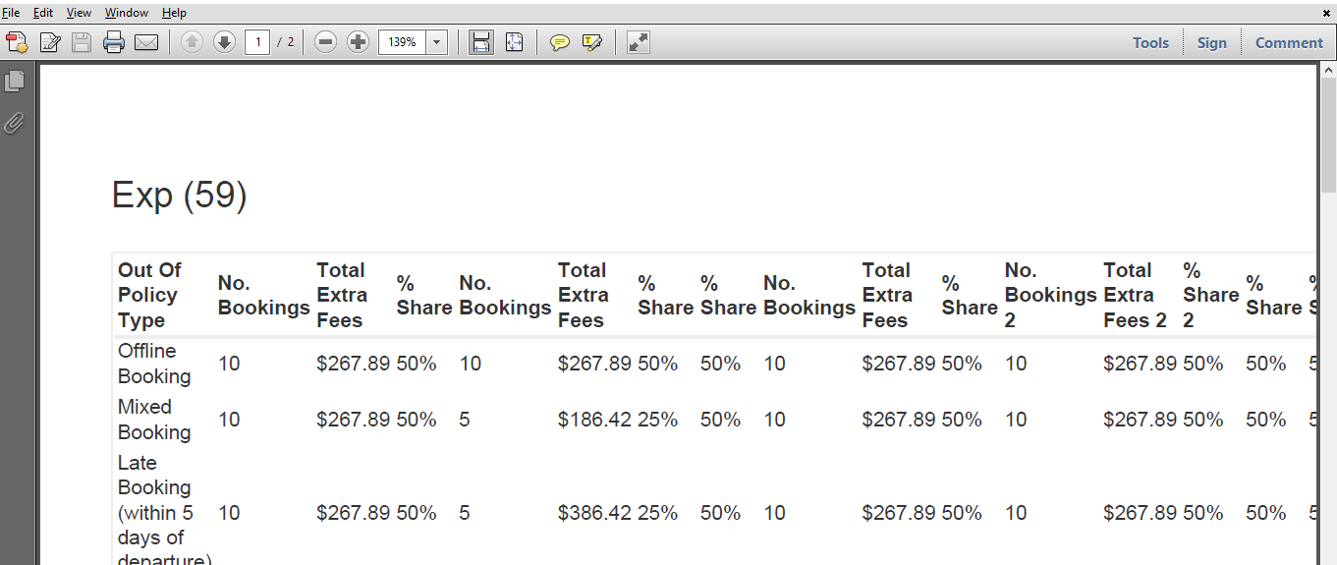Click 'Out Of Policy Type' column header
This screenshot has height=565, width=1337.
(x=149, y=295)
